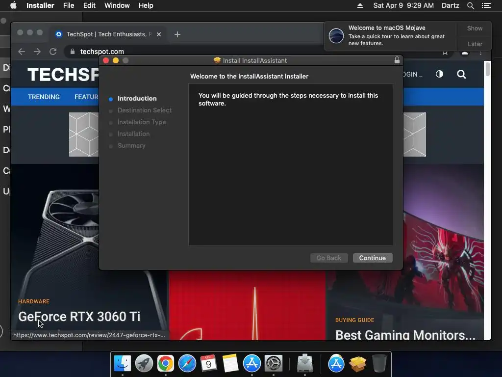Click the Summary step label

click(131, 145)
